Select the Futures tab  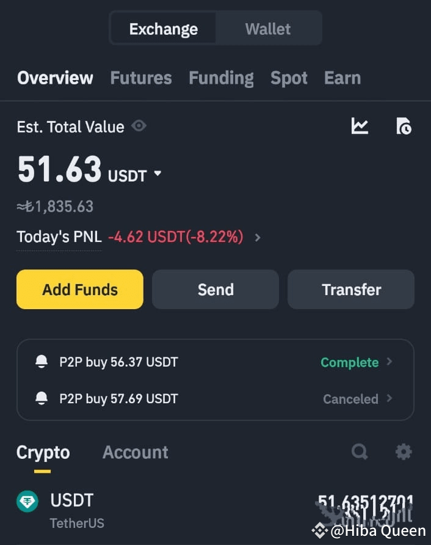[140, 78]
